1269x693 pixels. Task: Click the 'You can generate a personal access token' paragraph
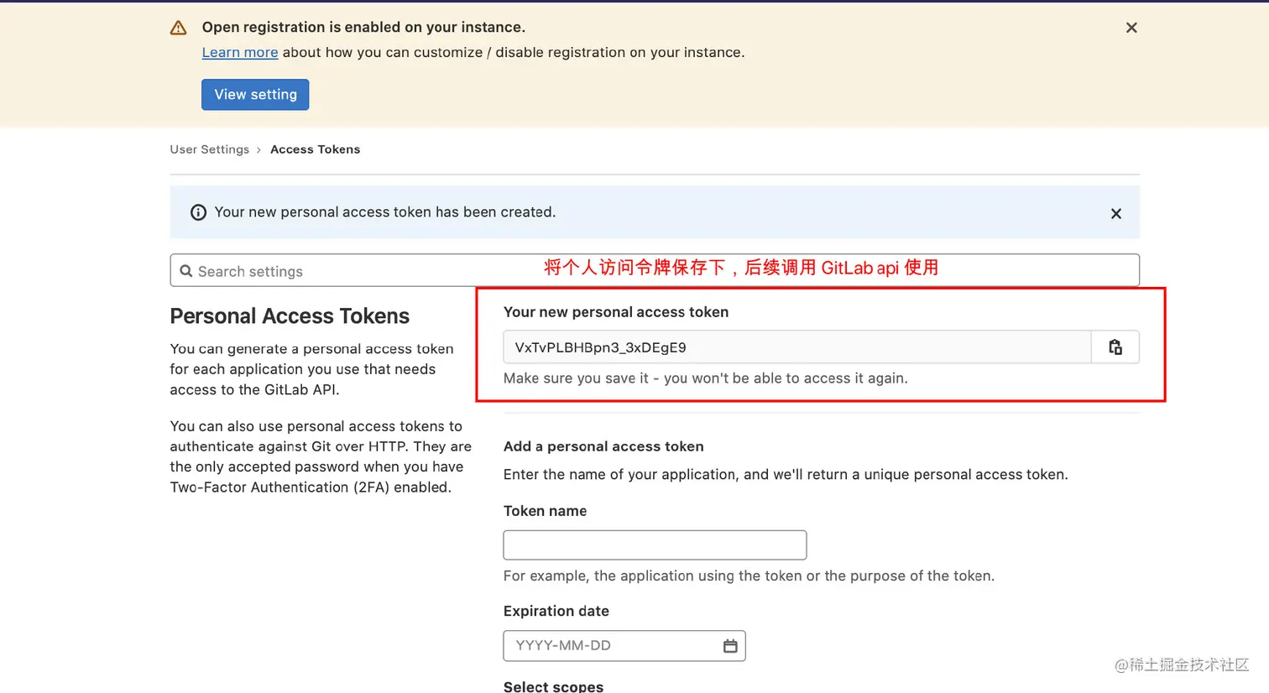tap(311, 369)
